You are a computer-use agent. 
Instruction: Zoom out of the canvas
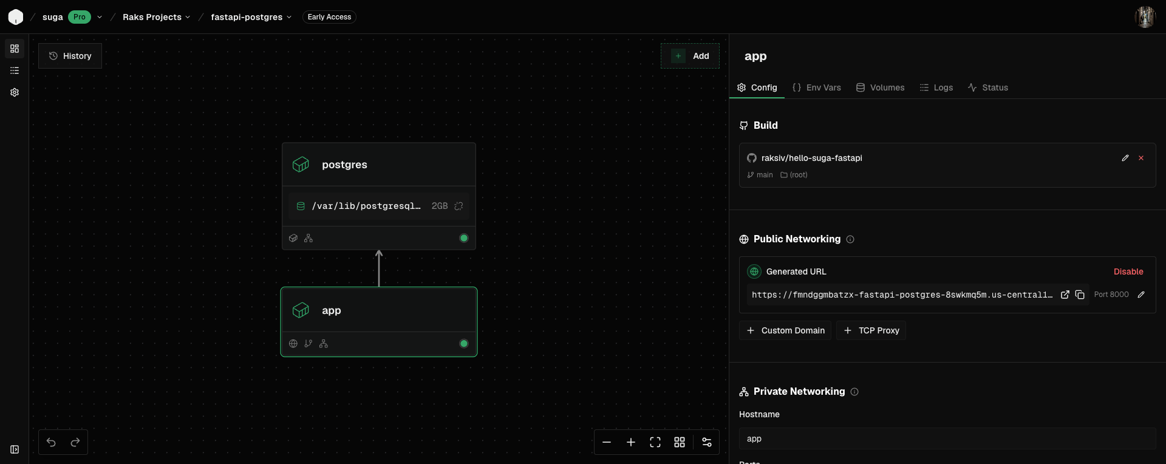(x=607, y=442)
